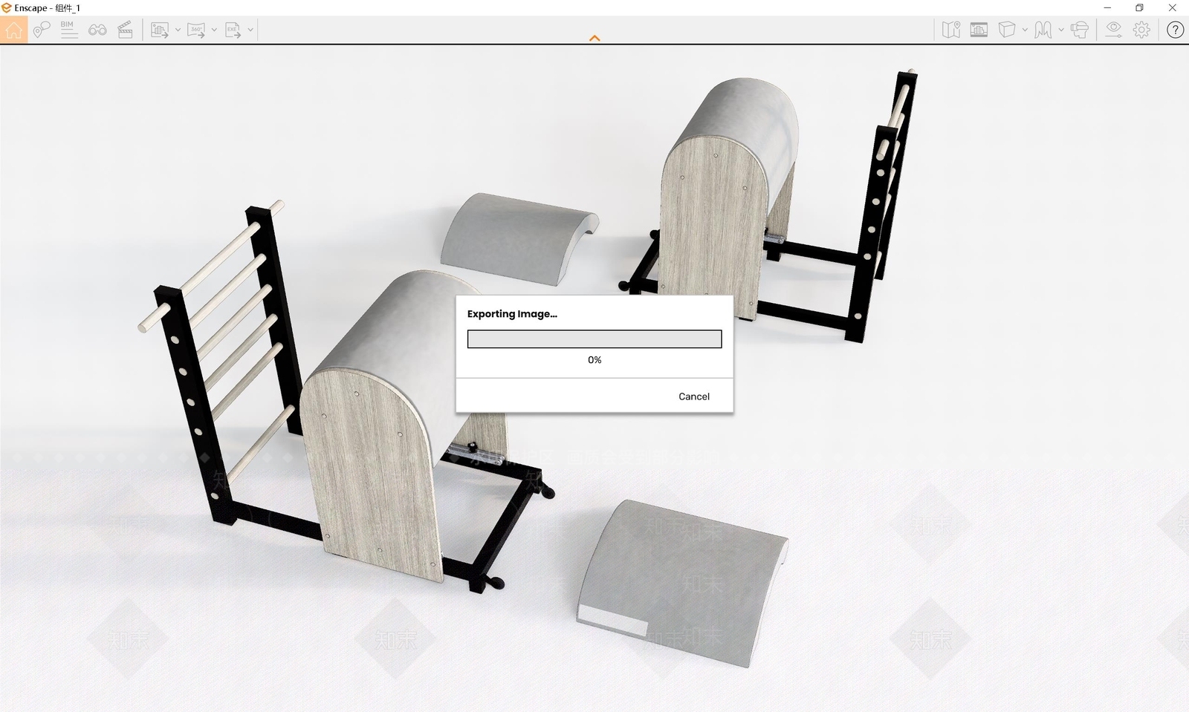The width and height of the screenshot is (1189, 712).
Task: Open view management binoculars icon
Action: pos(97,30)
